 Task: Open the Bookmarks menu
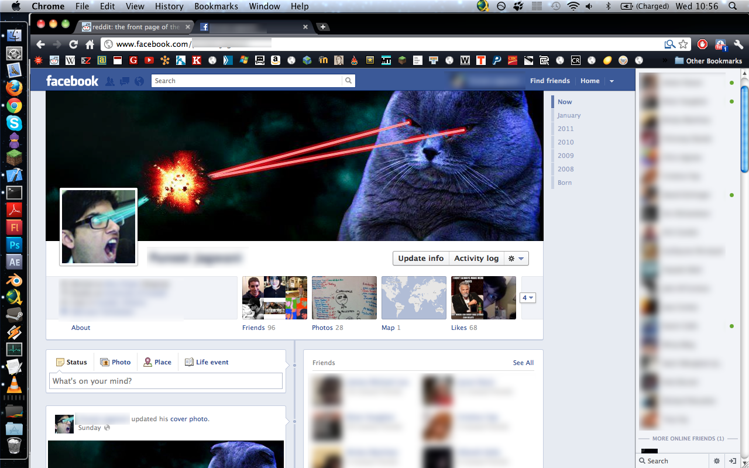pos(217,6)
